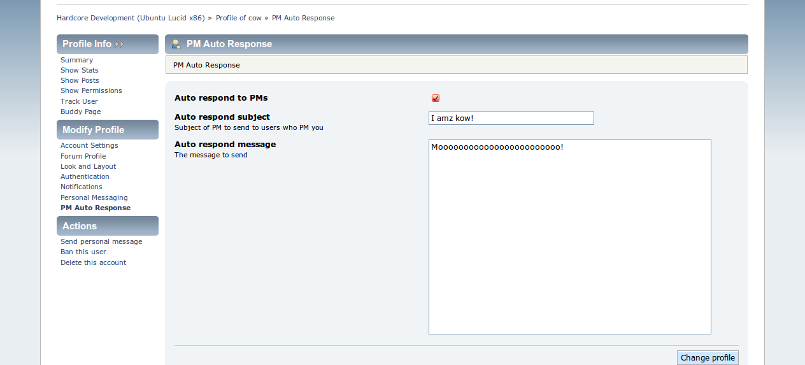Open Look and Layout settings
Image resolution: width=805 pixels, height=365 pixels.
(x=88, y=166)
